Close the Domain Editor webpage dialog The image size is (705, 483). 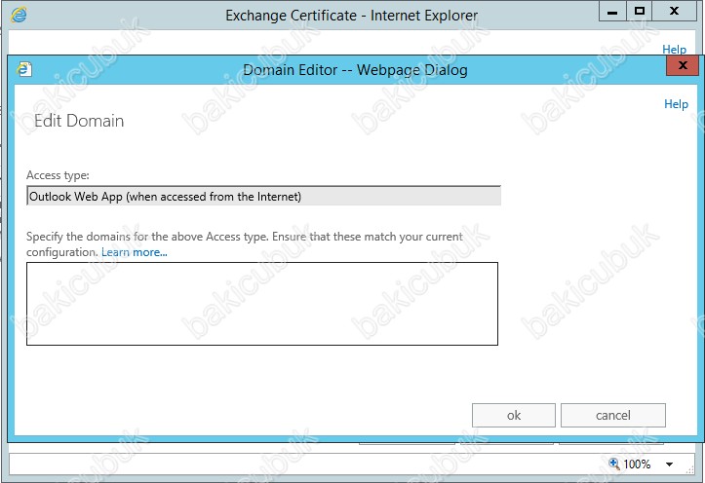(683, 65)
